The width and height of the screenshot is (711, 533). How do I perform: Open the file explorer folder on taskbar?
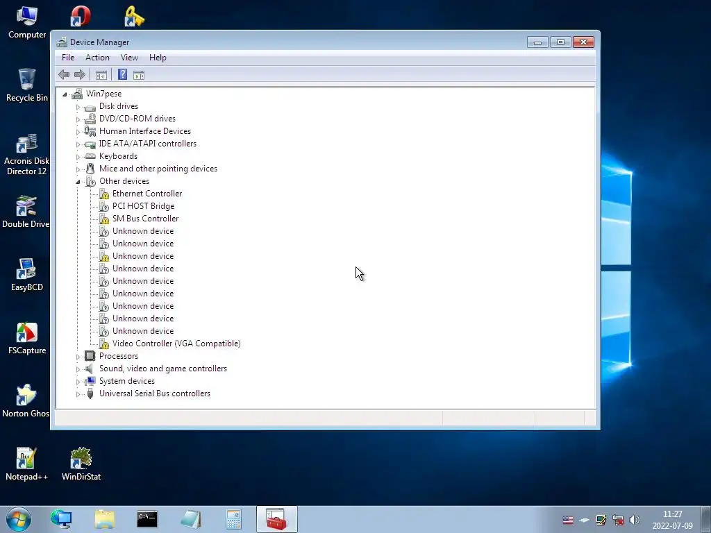104,519
